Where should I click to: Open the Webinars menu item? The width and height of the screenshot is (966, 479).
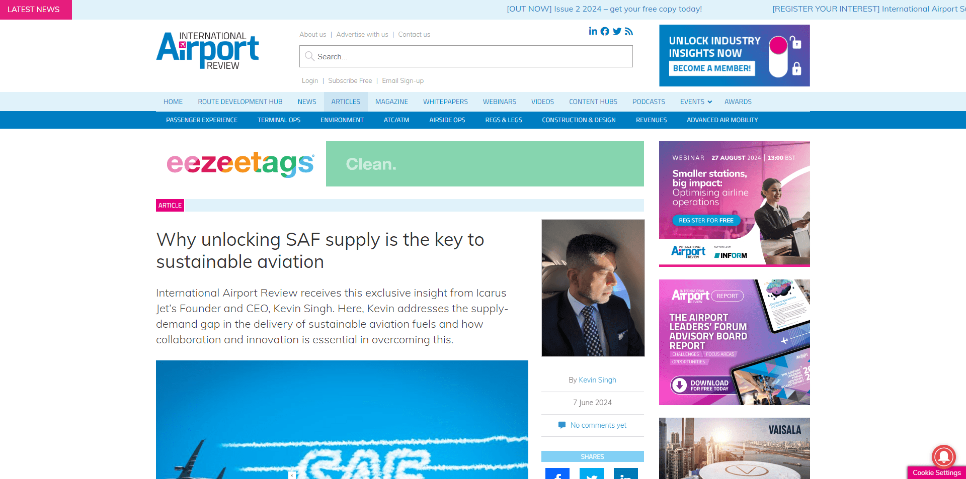500,102
